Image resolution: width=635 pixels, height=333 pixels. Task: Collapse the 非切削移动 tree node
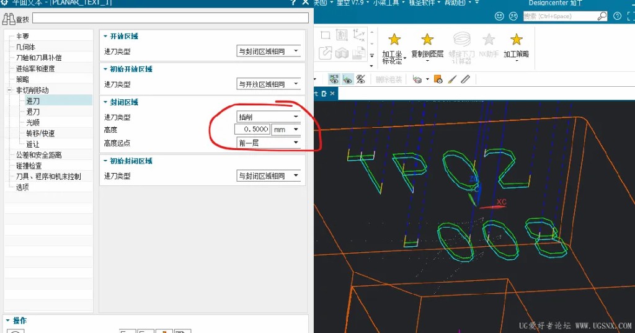(x=9, y=90)
